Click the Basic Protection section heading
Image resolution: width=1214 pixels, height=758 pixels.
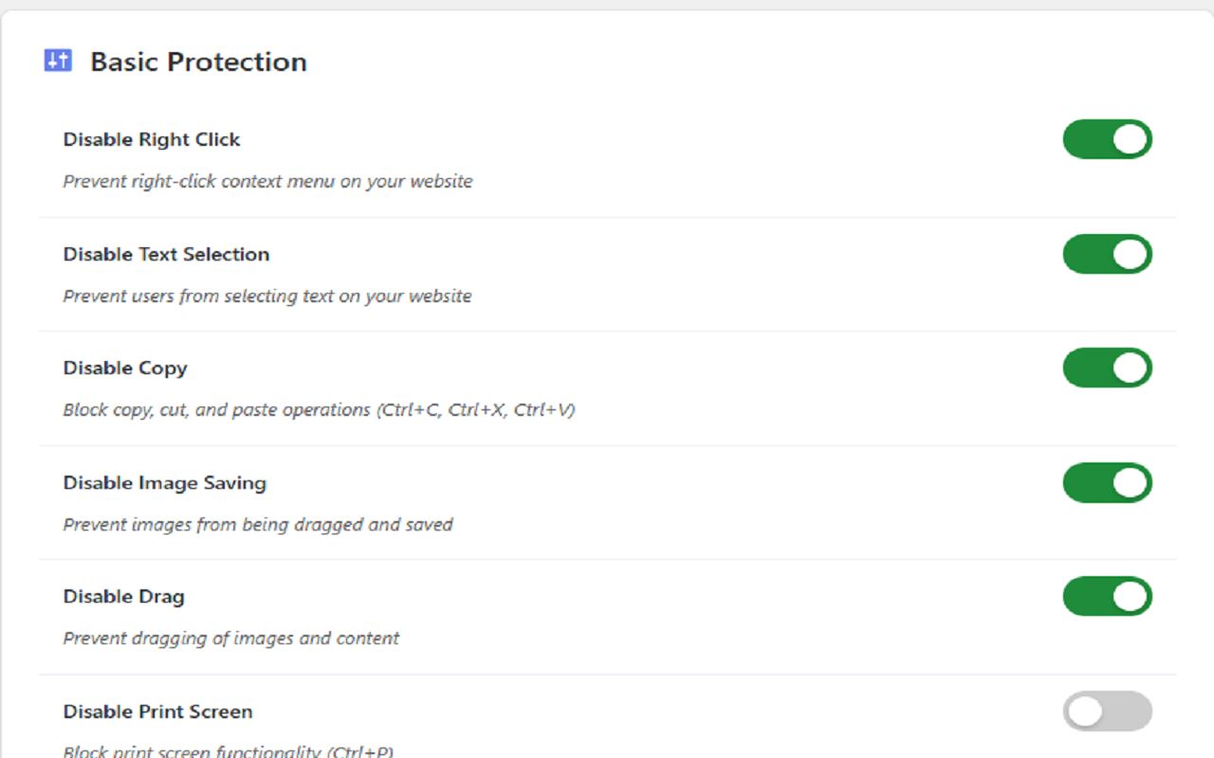click(198, 62)
